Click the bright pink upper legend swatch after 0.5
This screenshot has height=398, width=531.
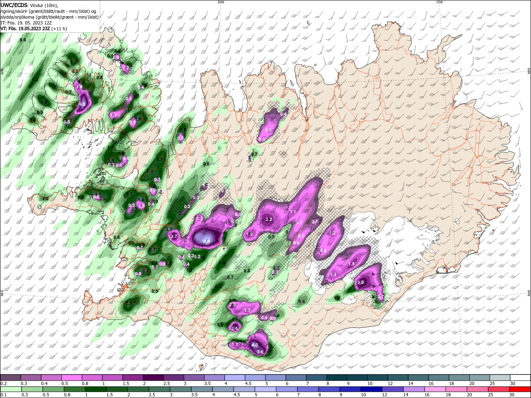[71, 378]
